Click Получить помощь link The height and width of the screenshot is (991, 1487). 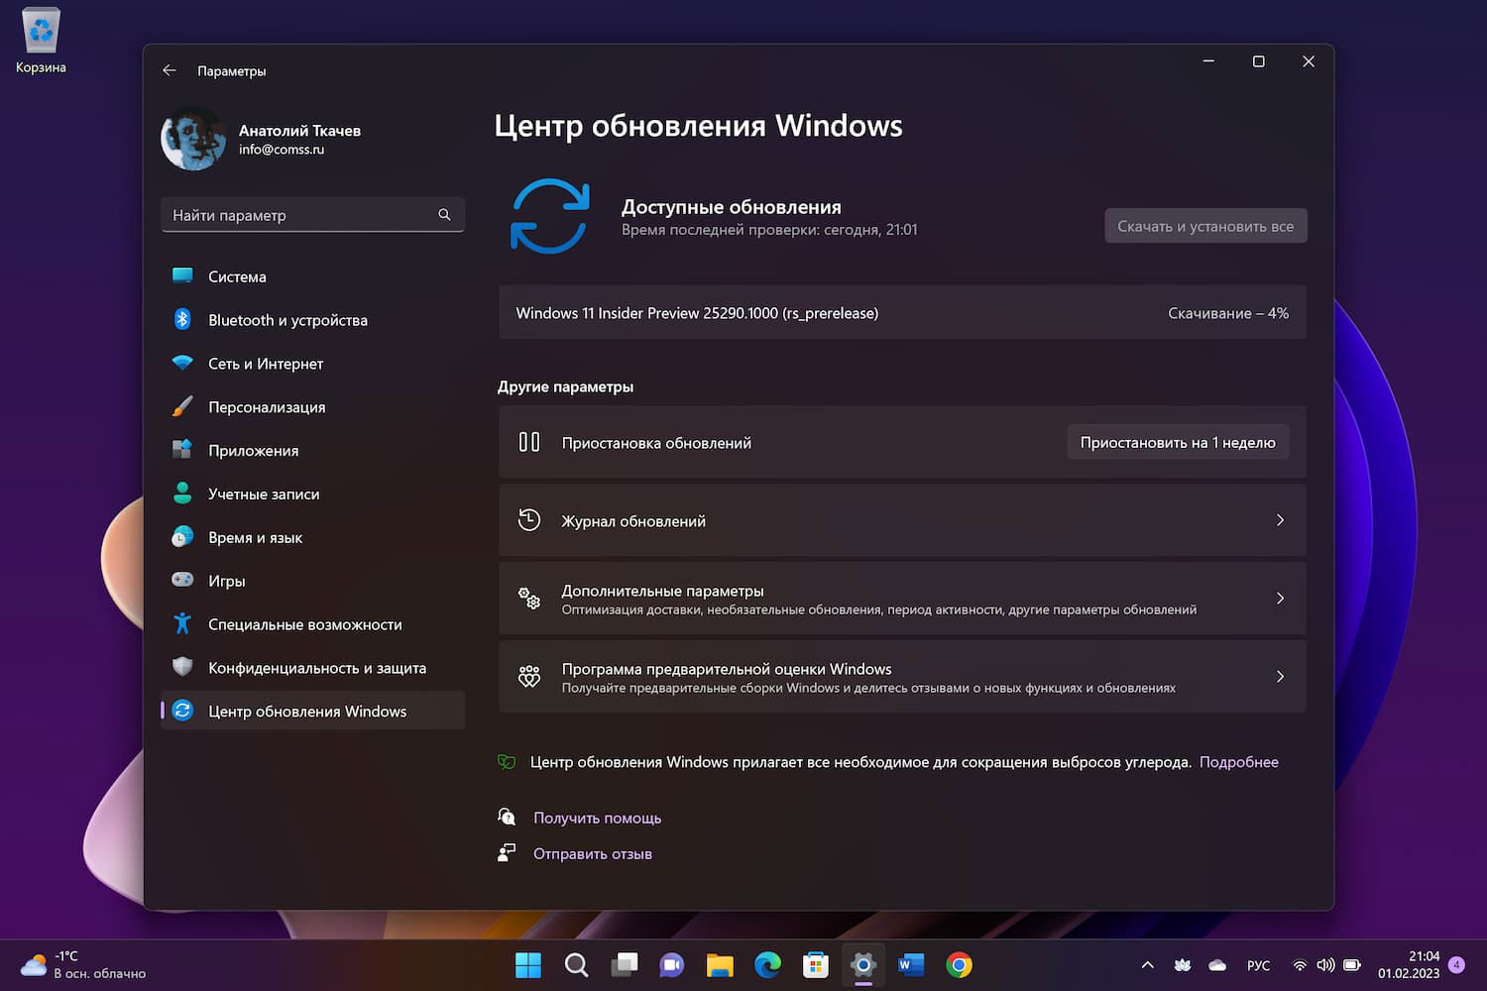pos(597,818)
